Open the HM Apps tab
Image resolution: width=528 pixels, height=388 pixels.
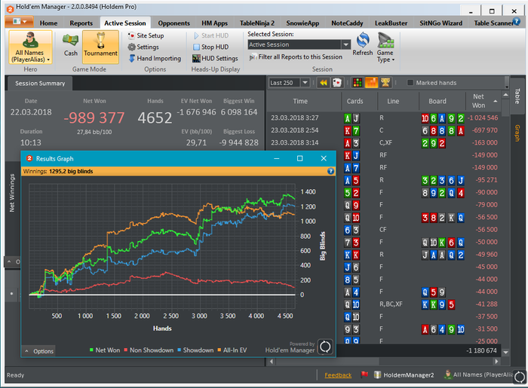tap(214, 23)
